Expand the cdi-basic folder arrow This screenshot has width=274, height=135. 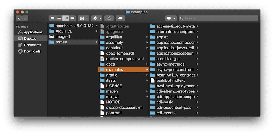click(x=198, y=102)
